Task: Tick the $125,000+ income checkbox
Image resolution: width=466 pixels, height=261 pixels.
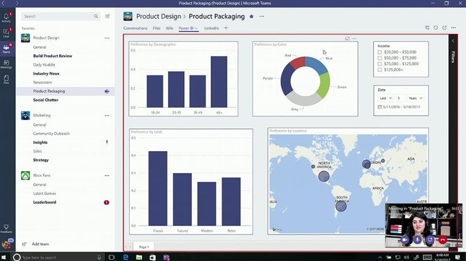Action: click(380, 70)
